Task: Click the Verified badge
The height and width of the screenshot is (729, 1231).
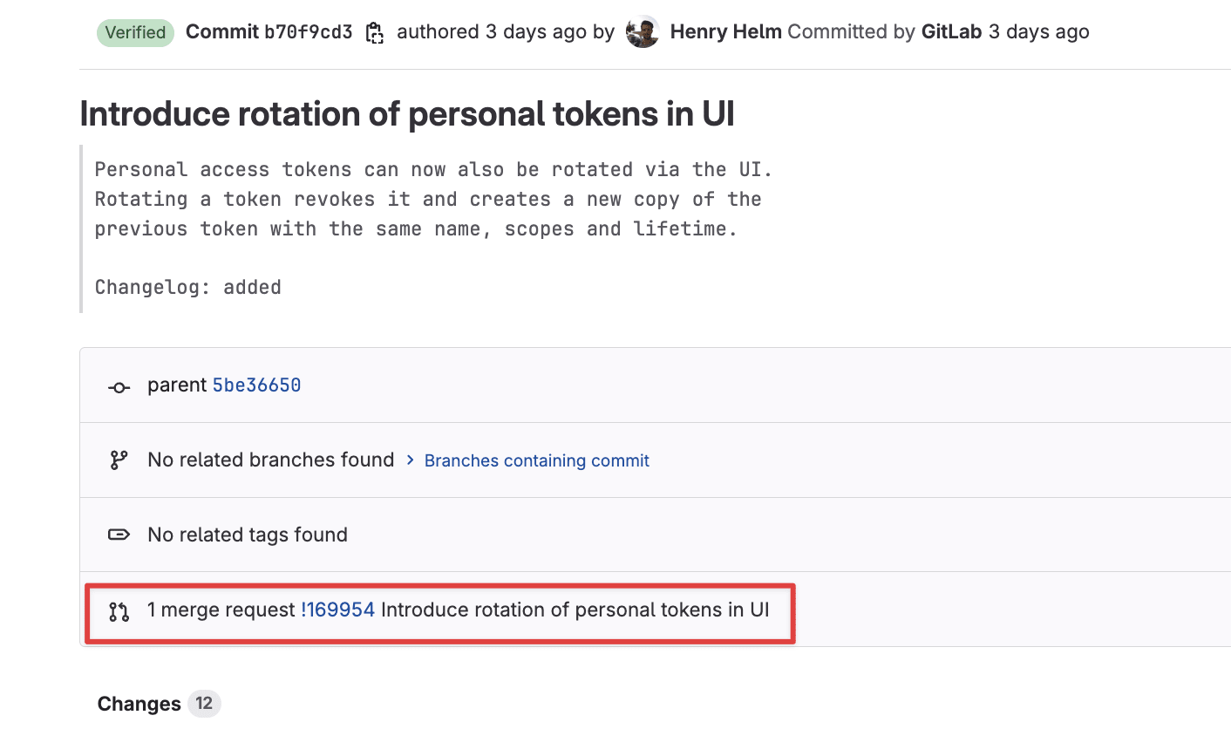Action: pos(135,32)
